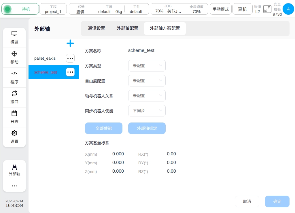Open the 安装 竖装 setting
Screen dimensions: 295x213
pos(81,9)
